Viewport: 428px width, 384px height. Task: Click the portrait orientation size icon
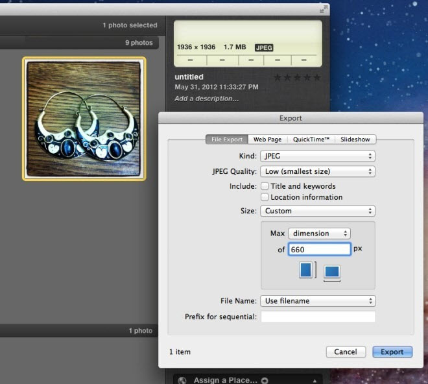pyautogui.click(x=305, y=270)
